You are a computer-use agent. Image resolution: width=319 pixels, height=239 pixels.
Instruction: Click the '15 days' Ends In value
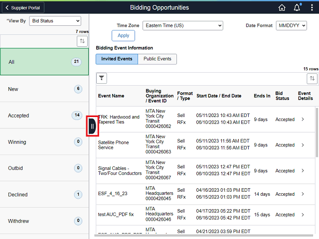[262, 215]
